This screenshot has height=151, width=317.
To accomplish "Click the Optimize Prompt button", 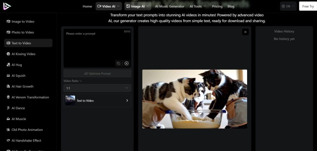I will click(x=97, y=73).
